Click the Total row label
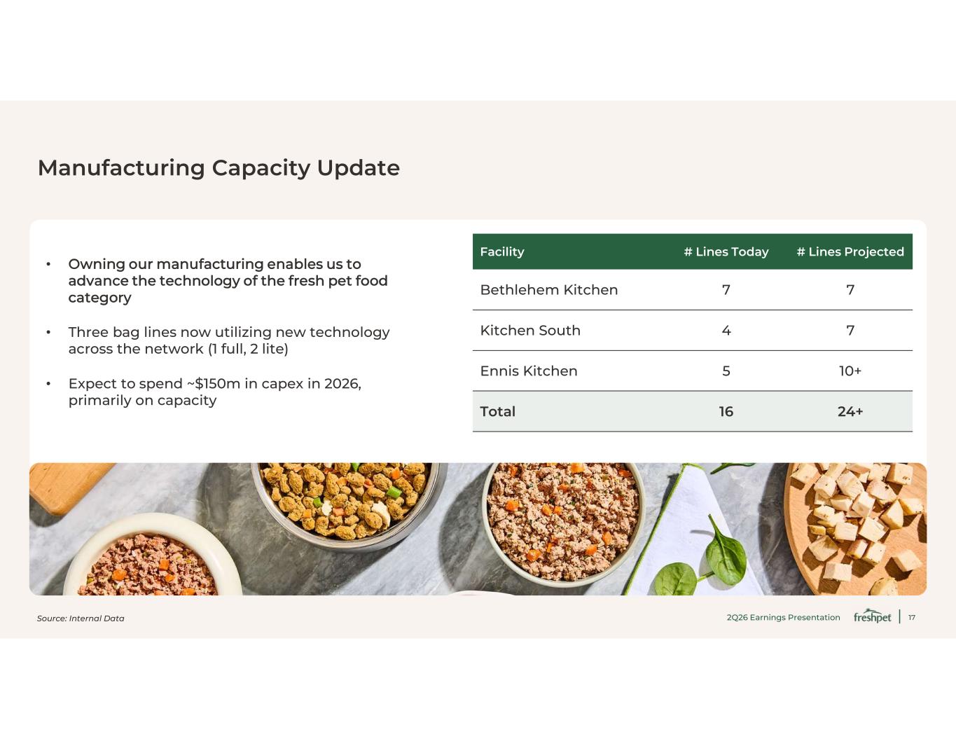Image resolution: width=956 pixels, height=739 pixels. (x=497, y=412)
